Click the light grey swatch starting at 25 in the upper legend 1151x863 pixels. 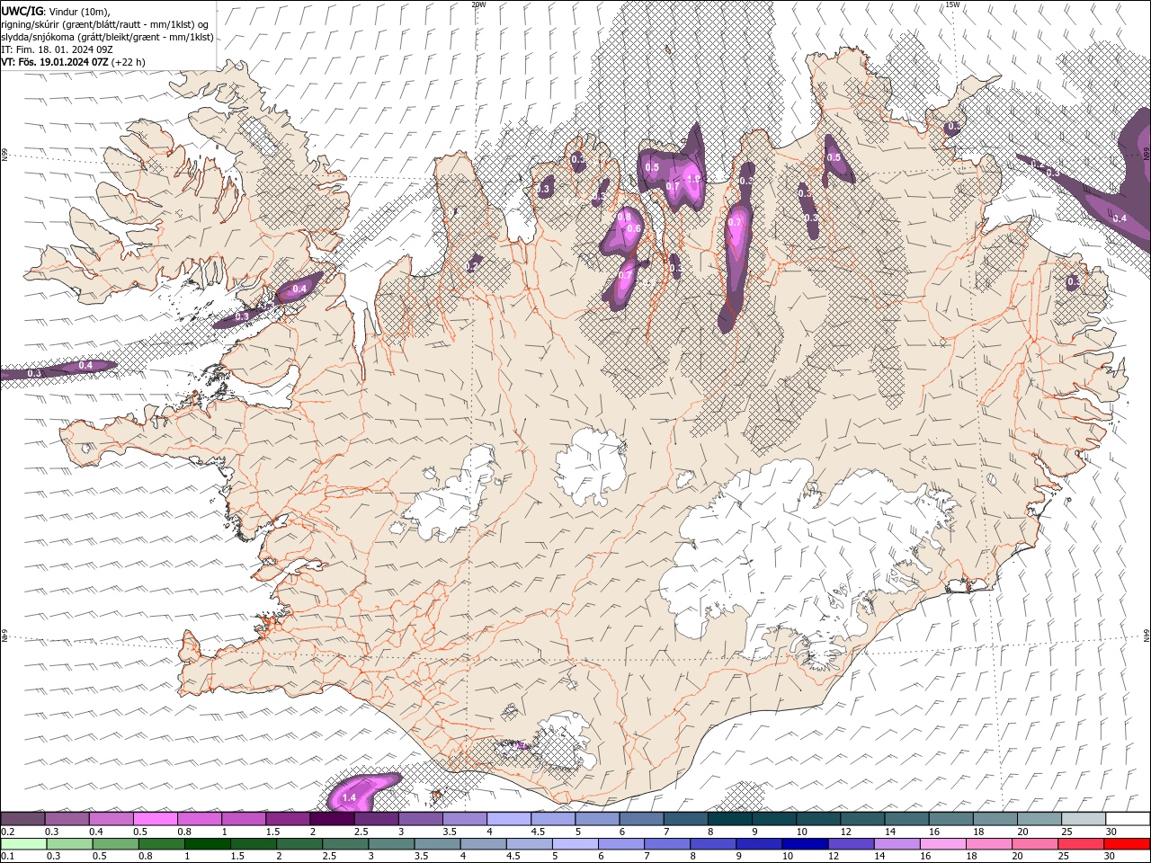(x=1083, y=819)
